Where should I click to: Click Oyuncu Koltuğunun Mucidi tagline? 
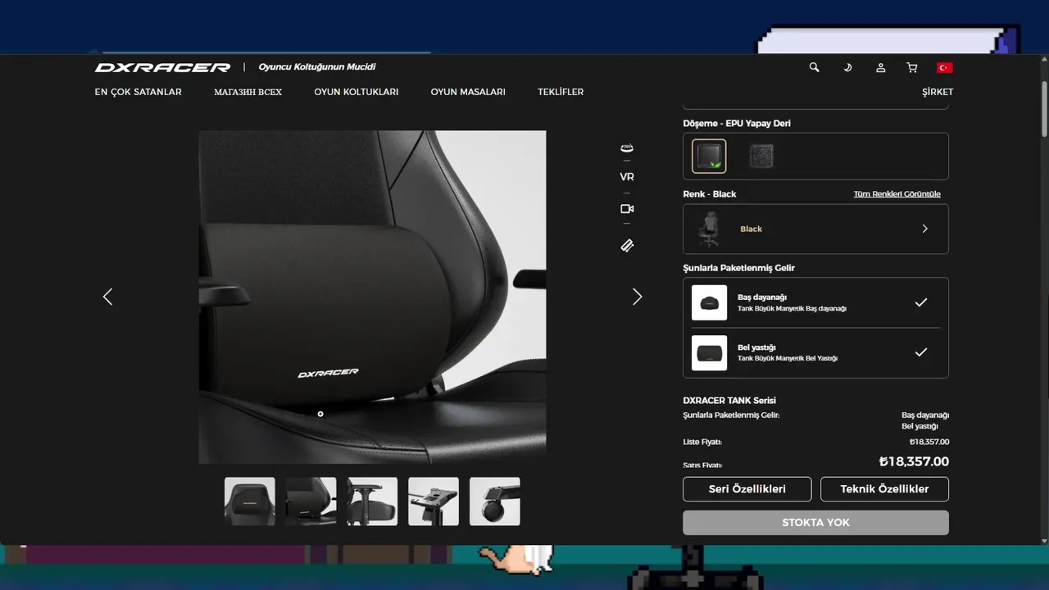coord(317,67)
